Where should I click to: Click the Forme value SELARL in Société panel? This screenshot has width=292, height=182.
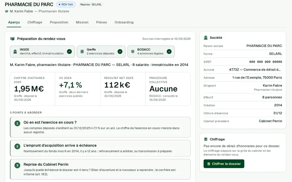(276, 54)
